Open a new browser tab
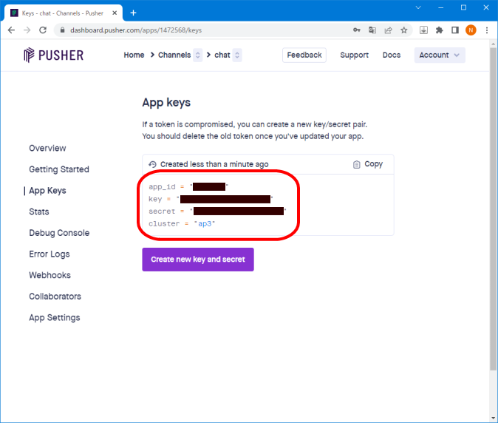Screen dimensions: 498x423 tap(134, 13)
